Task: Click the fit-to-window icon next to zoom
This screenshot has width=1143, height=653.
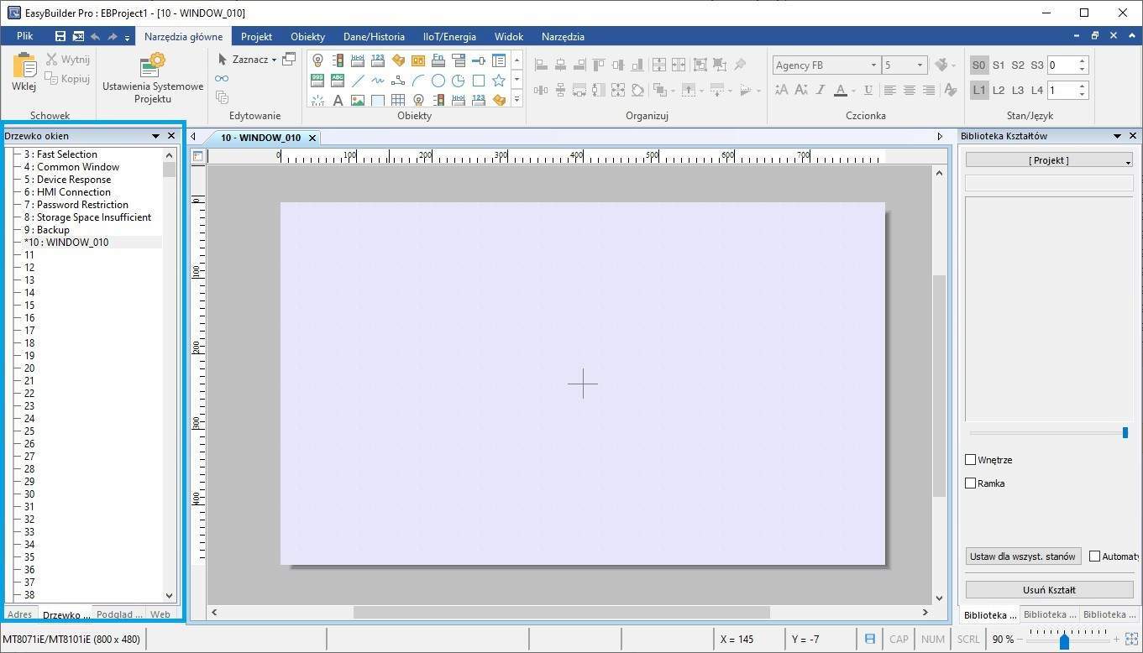Action: [x=1131, y=640]
